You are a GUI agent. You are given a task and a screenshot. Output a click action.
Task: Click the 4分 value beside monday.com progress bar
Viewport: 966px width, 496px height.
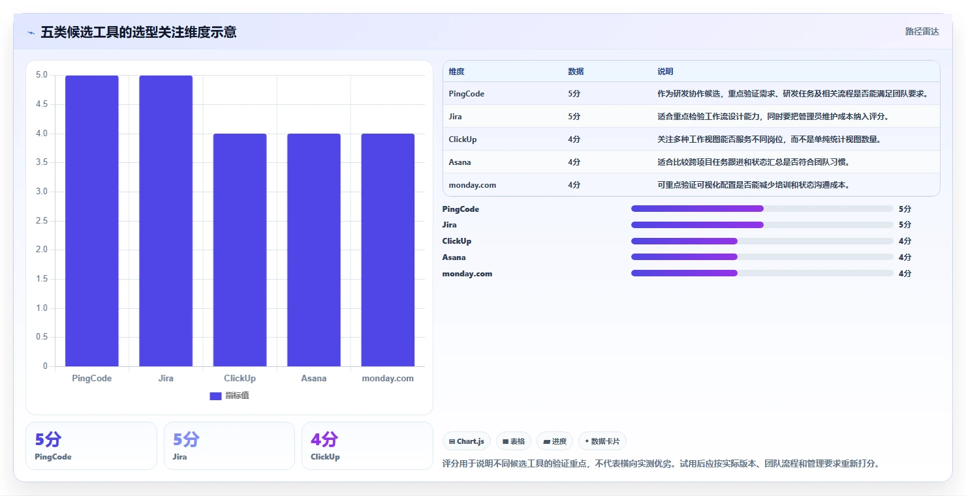905,274
